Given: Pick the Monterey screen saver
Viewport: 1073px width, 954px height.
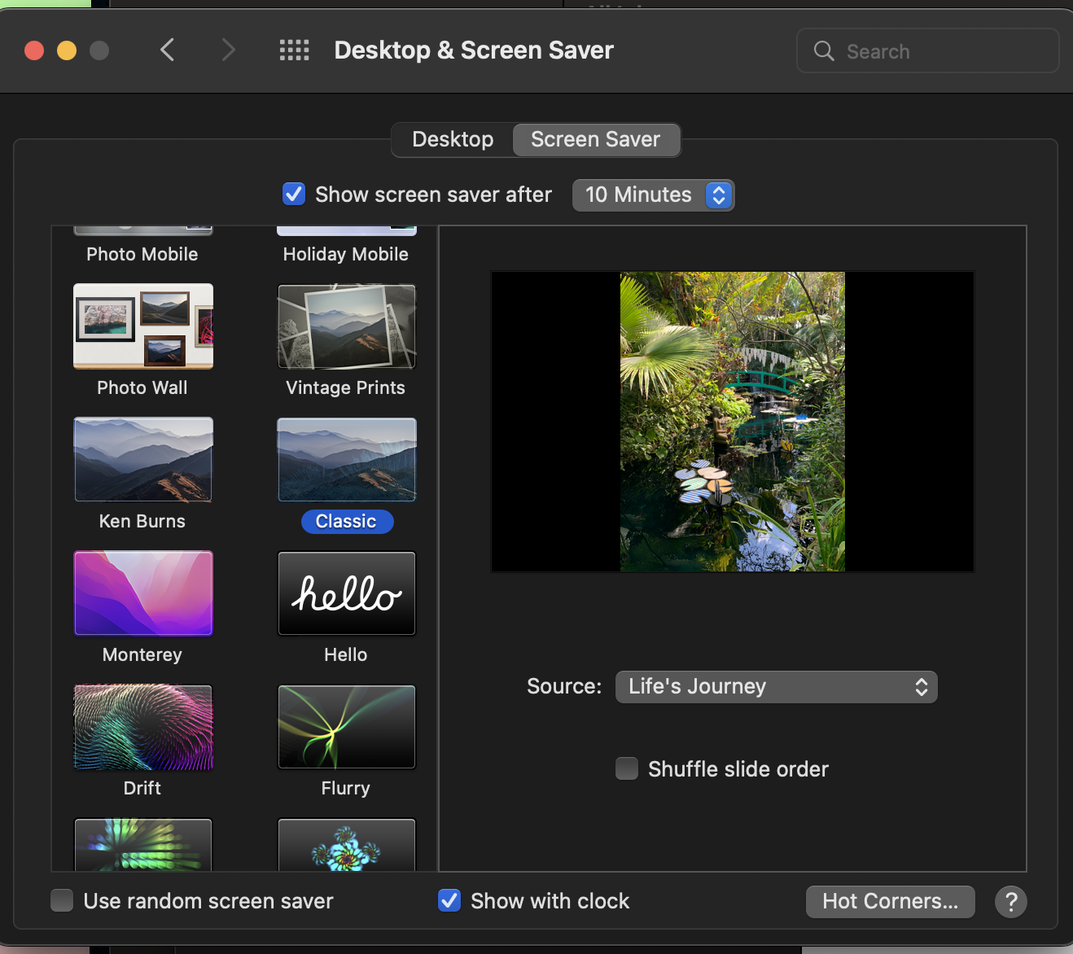Looking at the screenshot, I should [143, 593].
